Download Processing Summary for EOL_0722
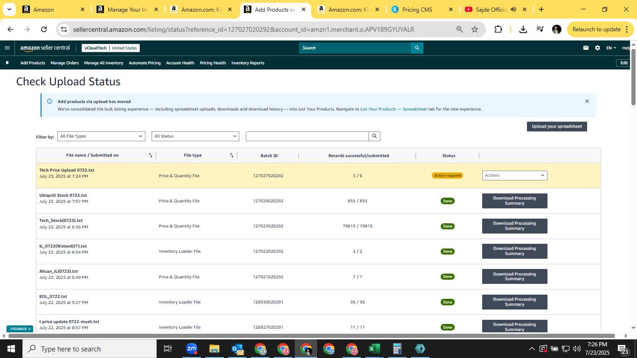 tap(514, 302)
